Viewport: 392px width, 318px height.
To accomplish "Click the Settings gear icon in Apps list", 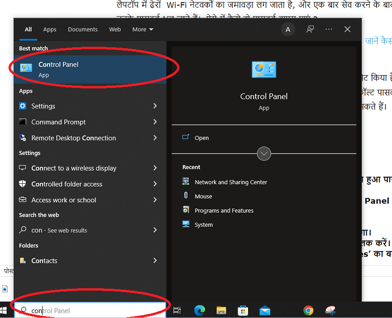I will [23, 106].
